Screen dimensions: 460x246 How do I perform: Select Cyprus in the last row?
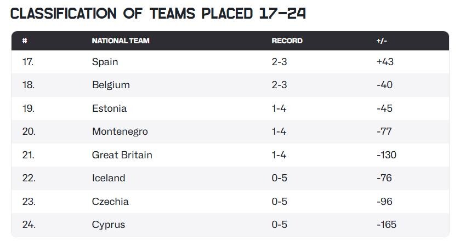[x=109, y=225]
